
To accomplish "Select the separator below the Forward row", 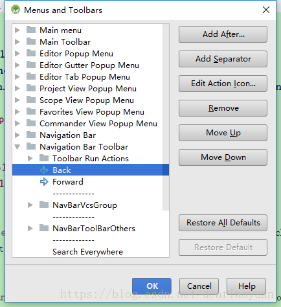I will pos(73,194).
